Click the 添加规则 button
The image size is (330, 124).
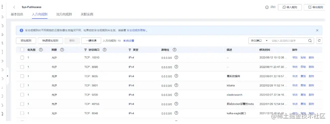[26, 41]
